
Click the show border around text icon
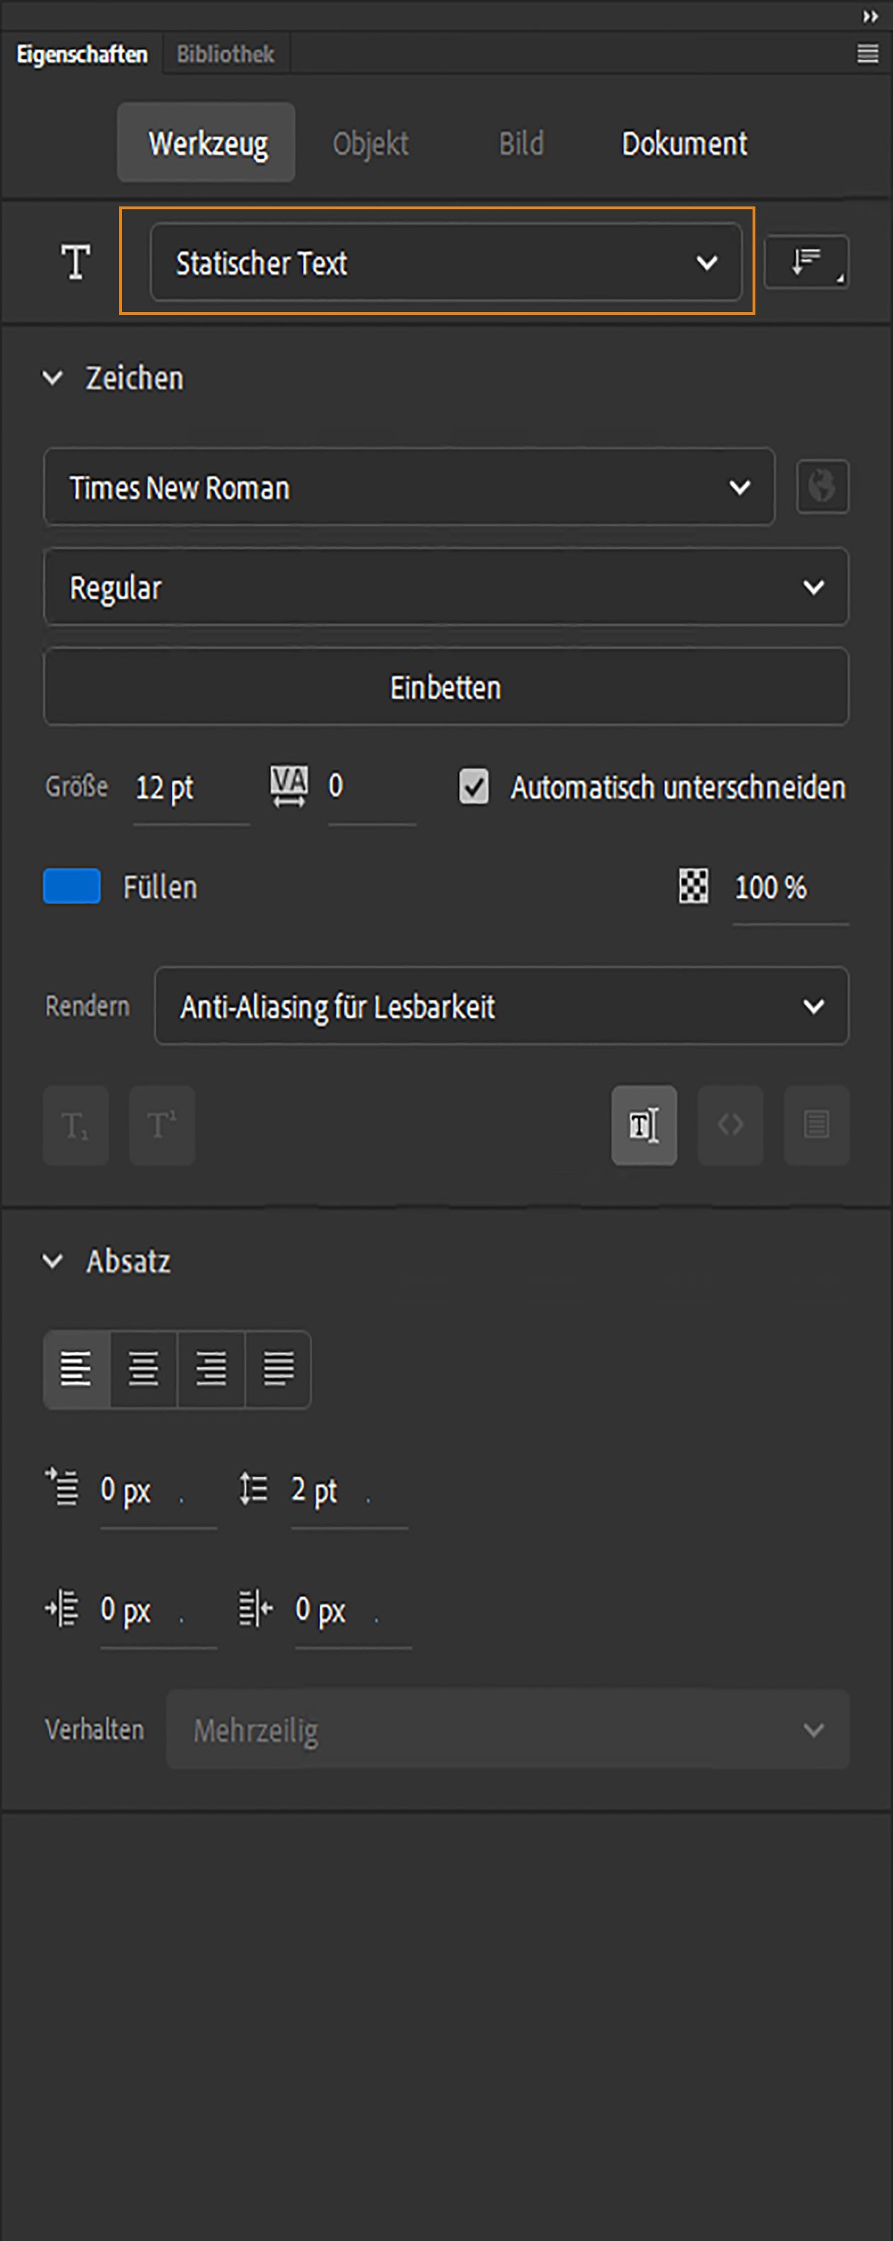click(816, 1125)
